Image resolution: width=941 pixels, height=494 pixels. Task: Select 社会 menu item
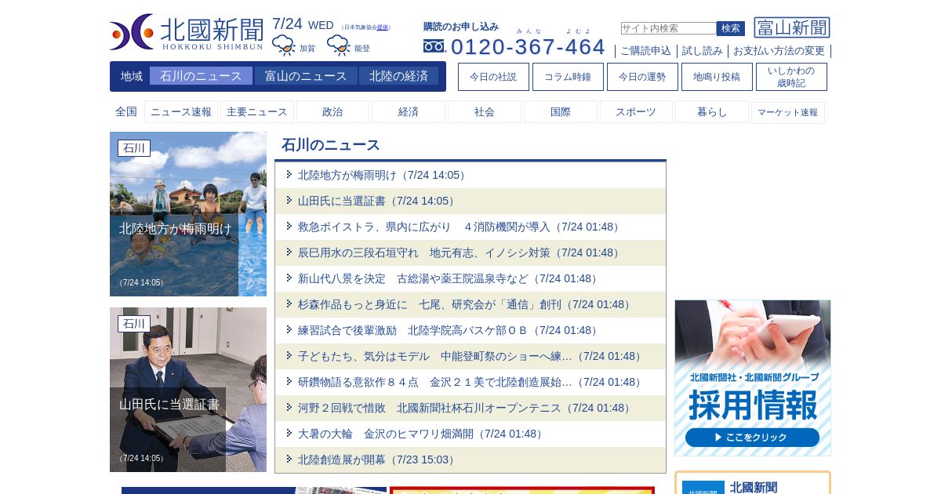pos(485,112)
